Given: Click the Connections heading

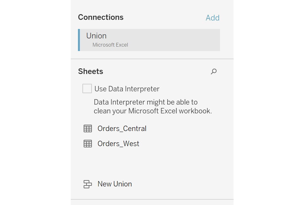Looking at the screenshot, I should [x=101, y=17].
